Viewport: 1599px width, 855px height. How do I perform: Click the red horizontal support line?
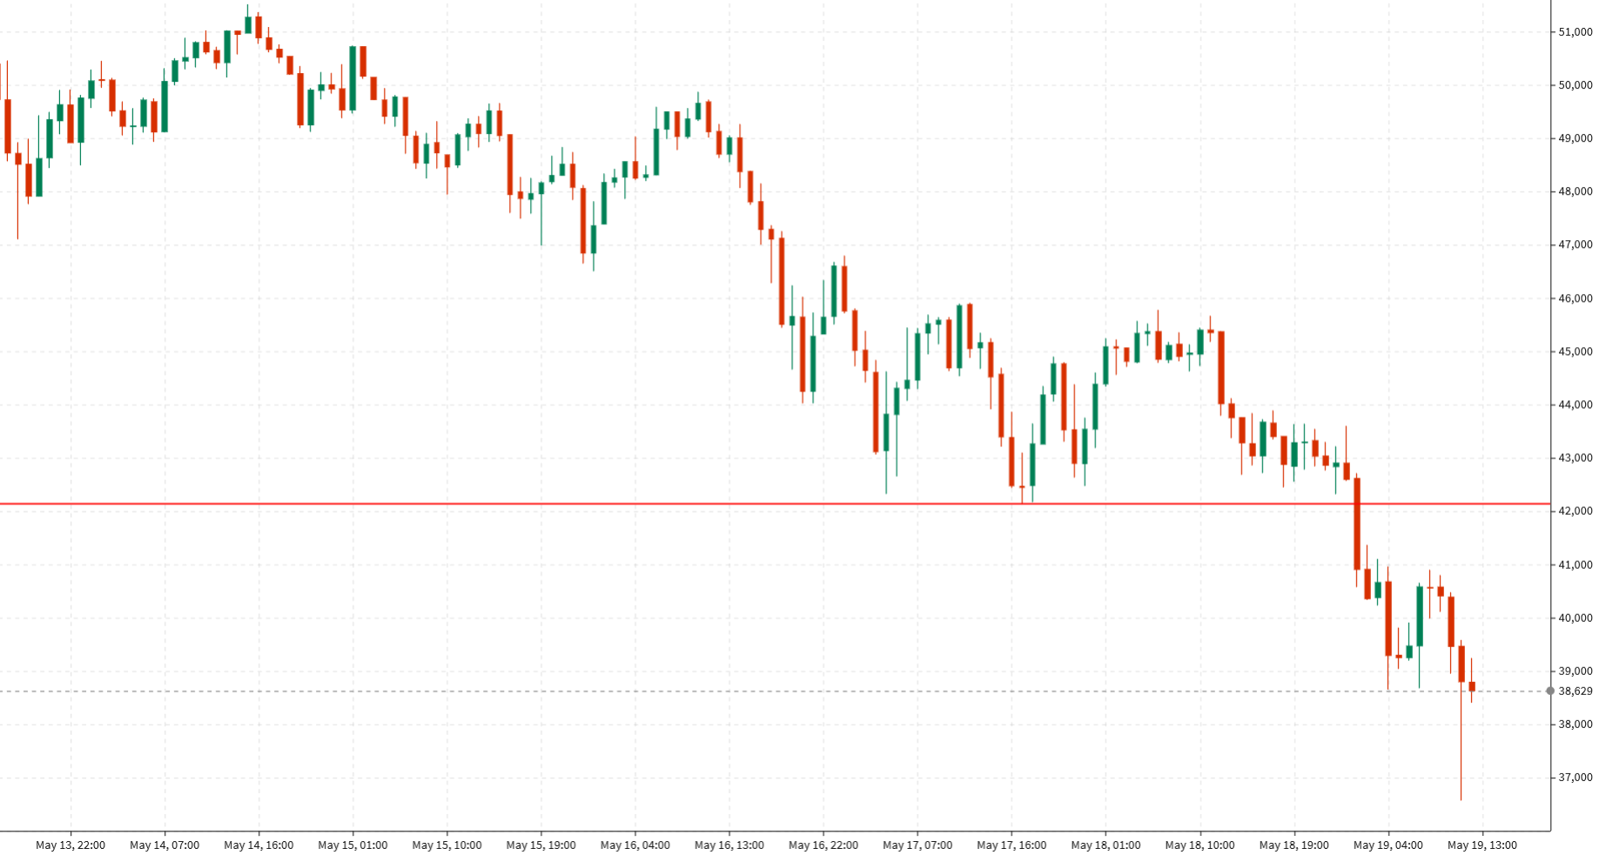pyautogui.click(x=775, y=504)
